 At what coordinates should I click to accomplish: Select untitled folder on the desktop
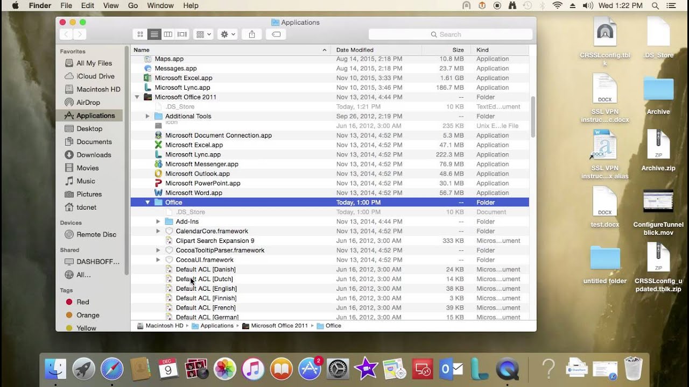(605, 265)
